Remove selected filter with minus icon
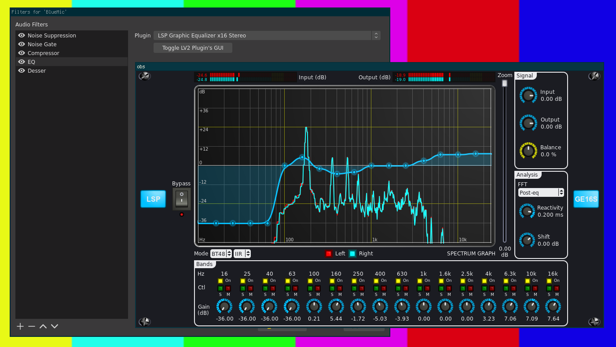The height and width of the screenshot is (347, 616). (x=32, y=326)
